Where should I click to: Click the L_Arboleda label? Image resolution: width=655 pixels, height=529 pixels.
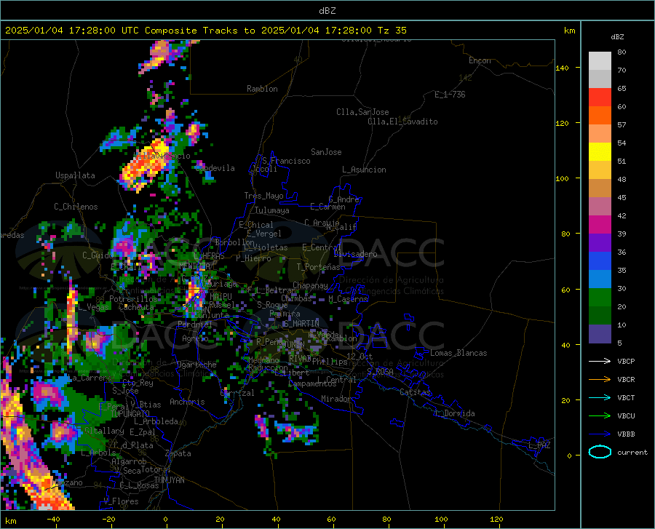pyautogui.click(x=156, y=421)
